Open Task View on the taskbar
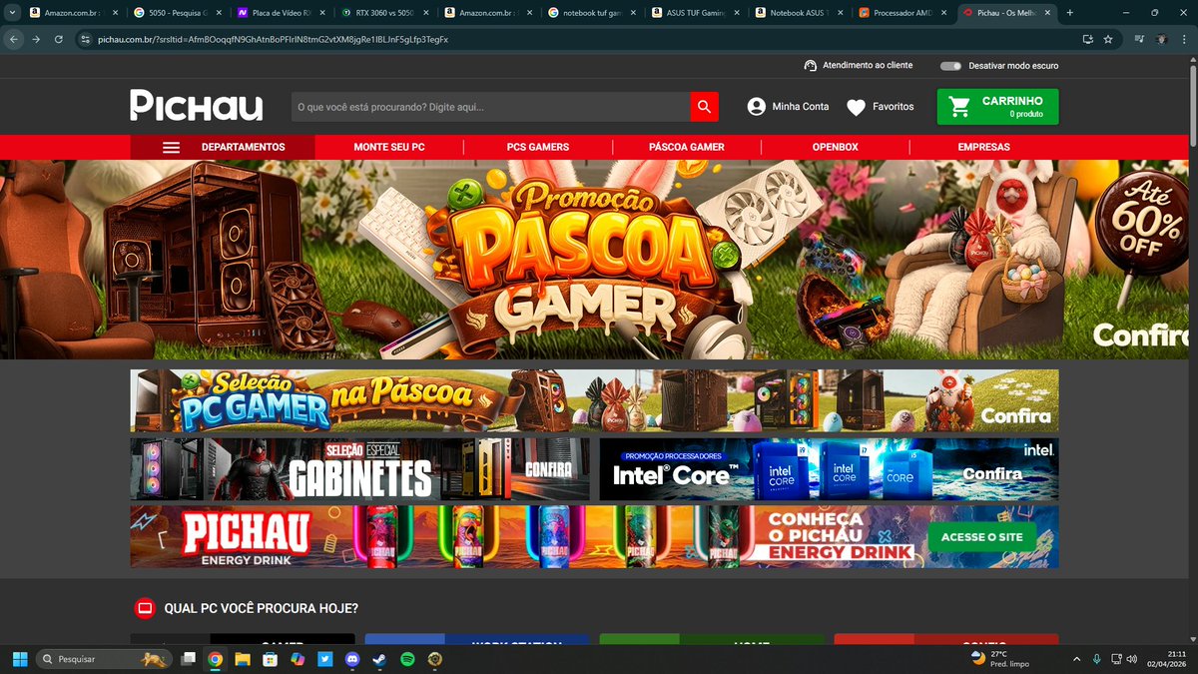Screen dimensions: 1198x674 click(188, 659)
